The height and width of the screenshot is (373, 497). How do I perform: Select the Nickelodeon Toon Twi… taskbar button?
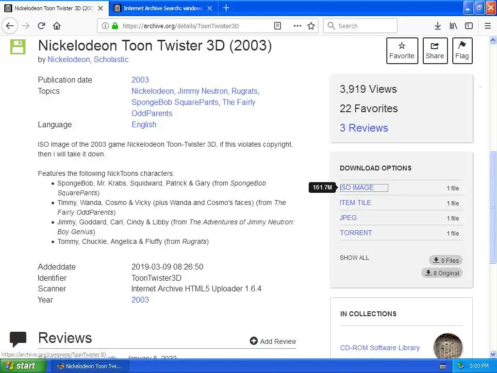tap(90, 366)
